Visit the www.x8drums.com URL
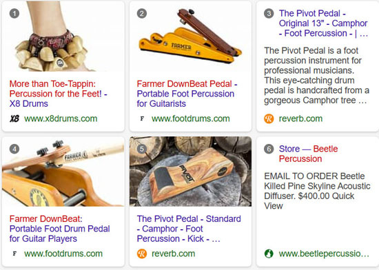 (x=61, y=118)
